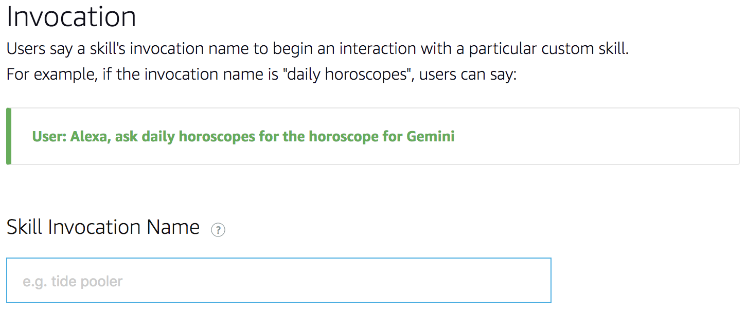Click the green example utterance sentence
The image size is (746, 311).
coord(243,137)
